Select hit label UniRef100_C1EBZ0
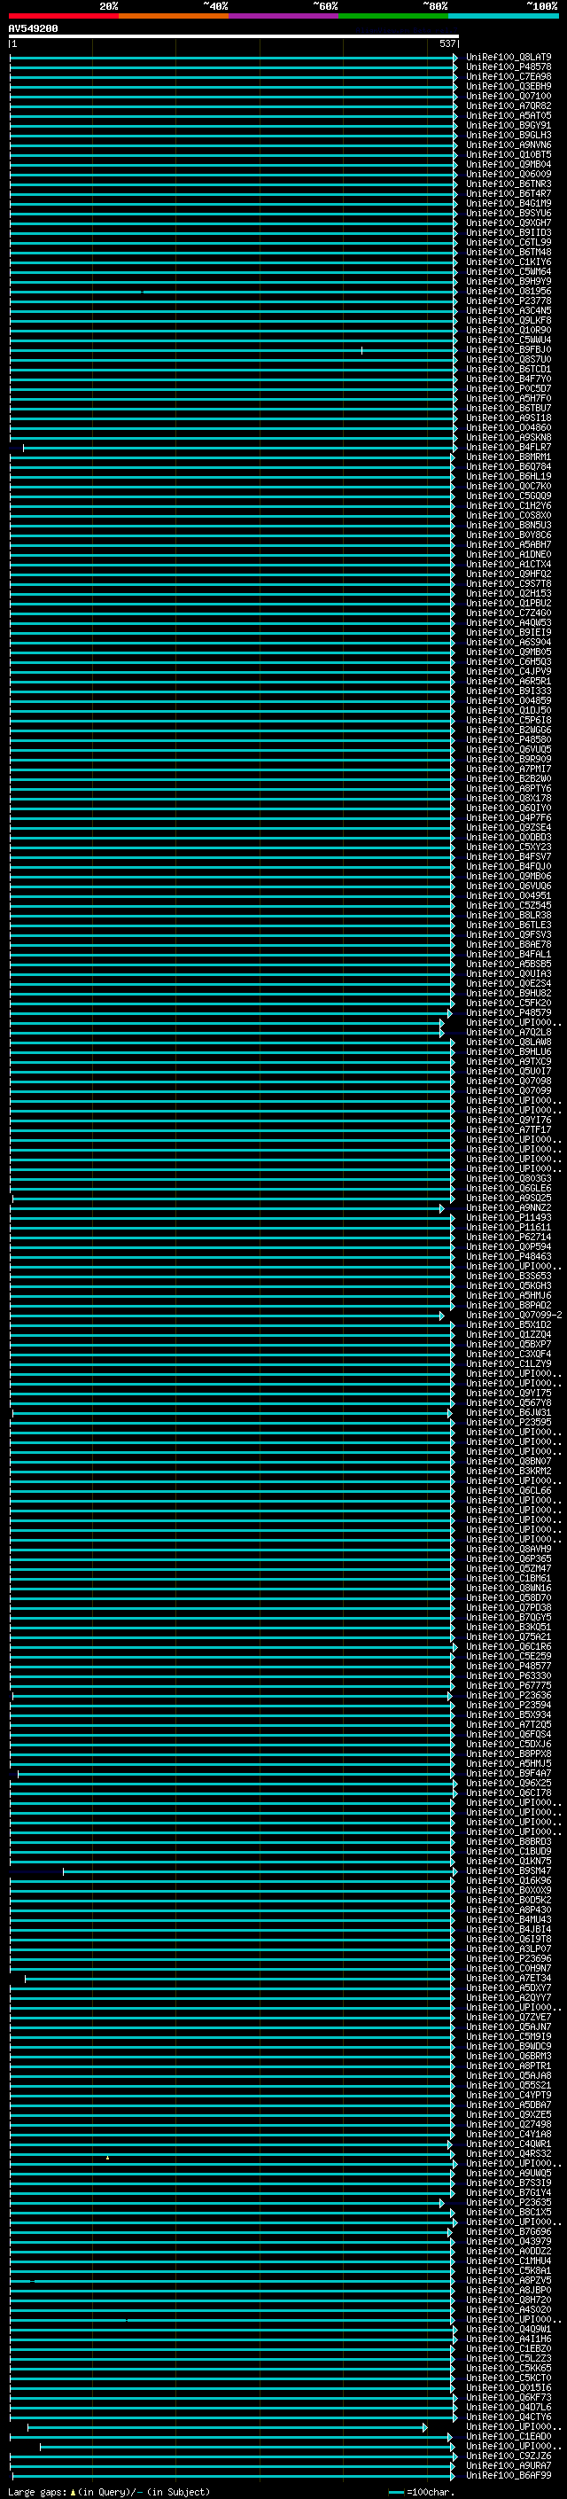 pyautogui.click(x=509, y=2348)
